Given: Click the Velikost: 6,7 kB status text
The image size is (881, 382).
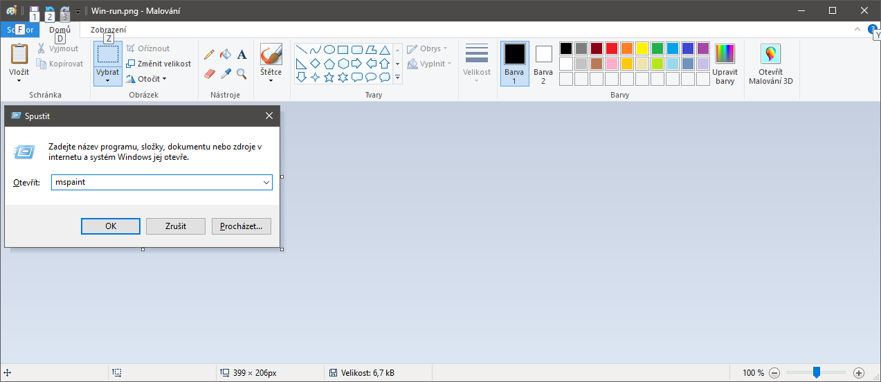Looking at the screenshot, I should tap(367, 372).
